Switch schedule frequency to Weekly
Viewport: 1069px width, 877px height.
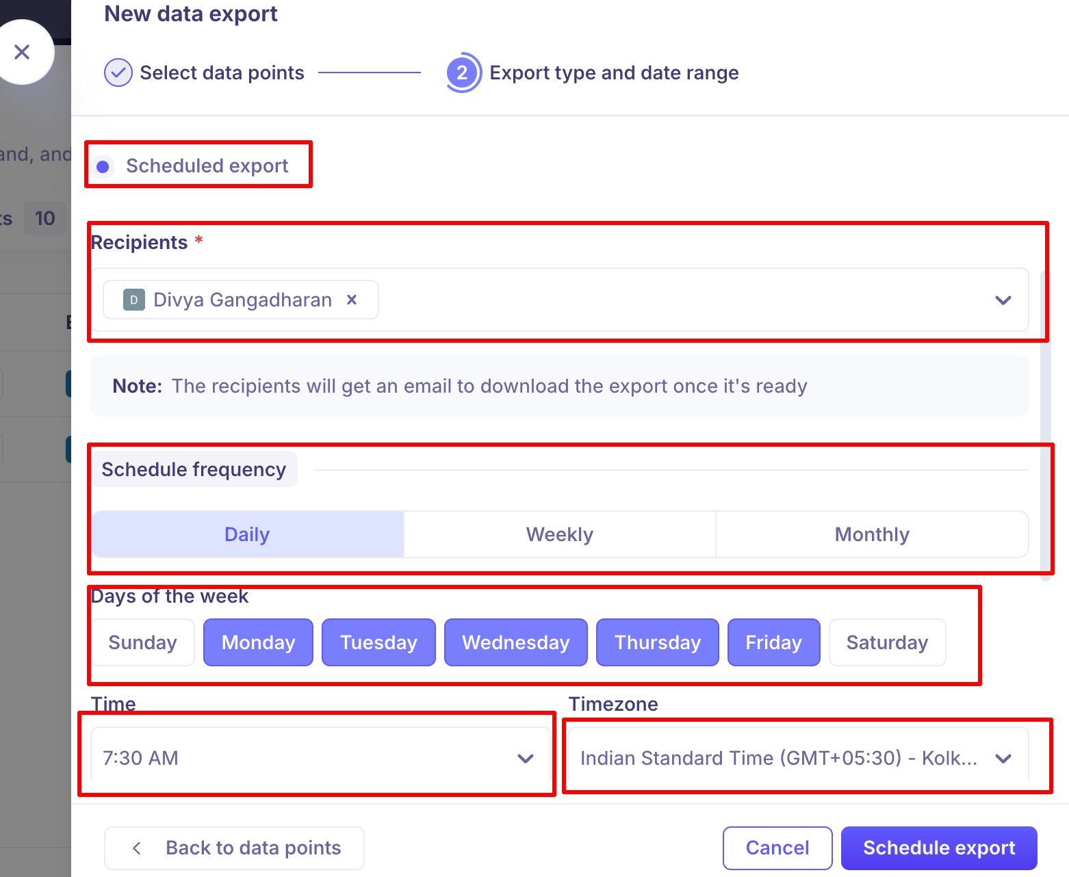(x=559, y=534)
